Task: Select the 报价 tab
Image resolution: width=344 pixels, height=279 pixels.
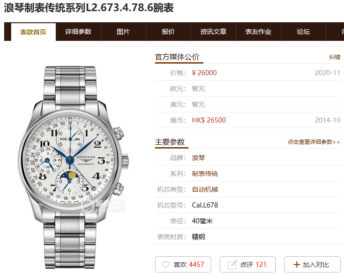Action: [x=168, y=32]
